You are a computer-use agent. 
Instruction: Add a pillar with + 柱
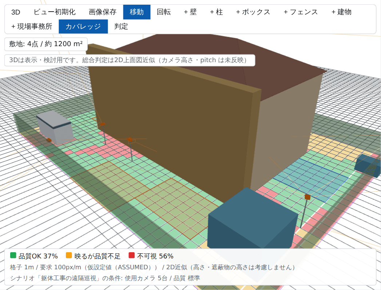coord(217,12)
